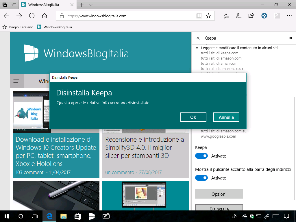This screenshot has height=222, width=296.
Task: Select the WindowsBlogItalia browser tab
Action: (48, 5)
